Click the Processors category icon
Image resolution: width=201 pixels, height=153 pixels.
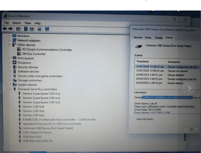(15, 63)
